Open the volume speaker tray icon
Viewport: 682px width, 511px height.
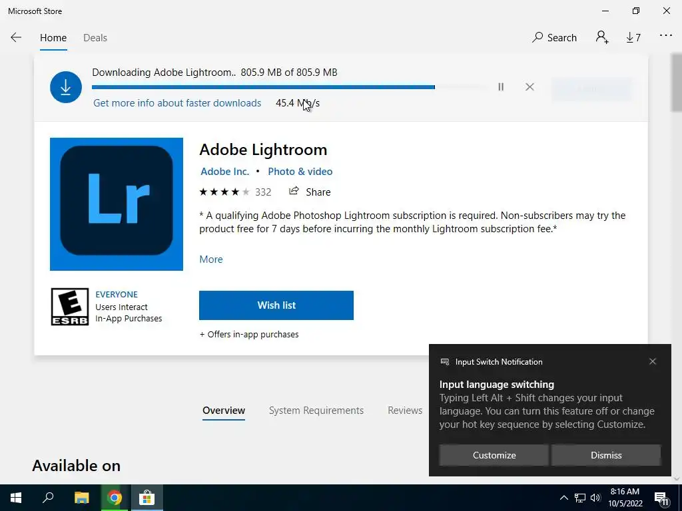pyautogui.click(x=595, y=498)
